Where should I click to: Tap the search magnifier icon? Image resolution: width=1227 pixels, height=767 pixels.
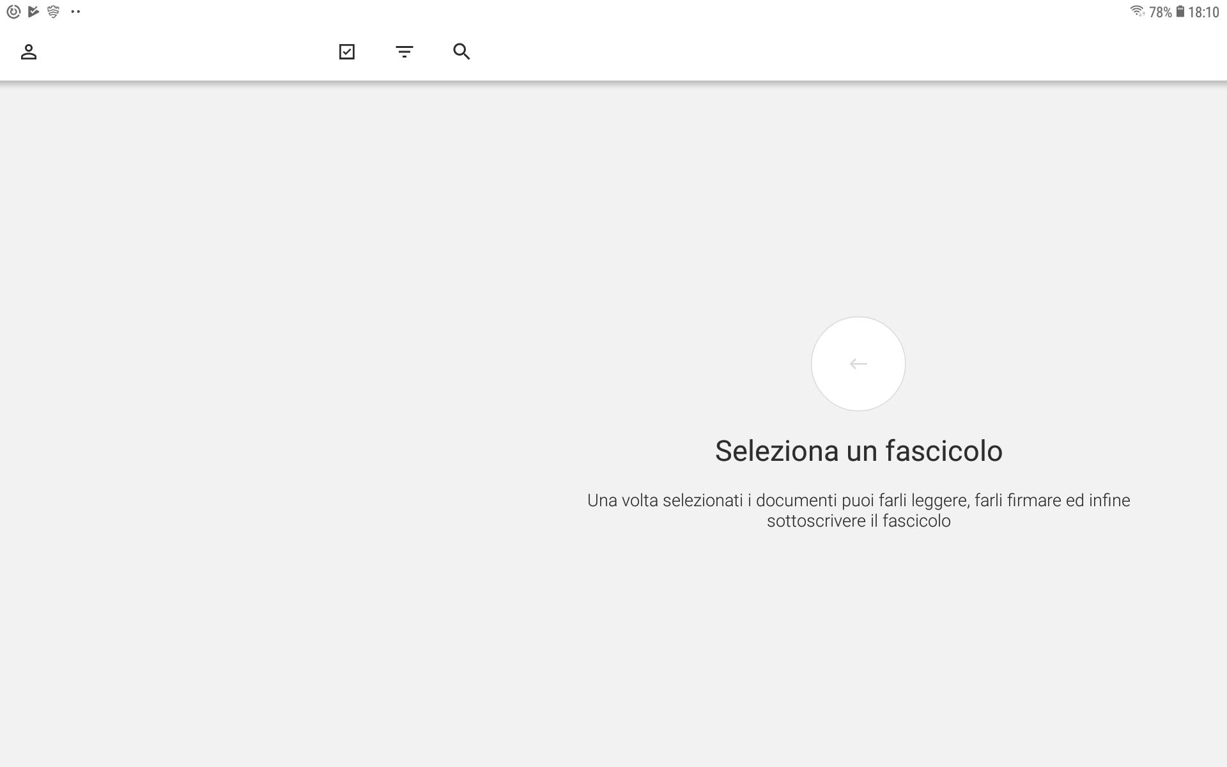pyautogui.click(x=461, y=52)
